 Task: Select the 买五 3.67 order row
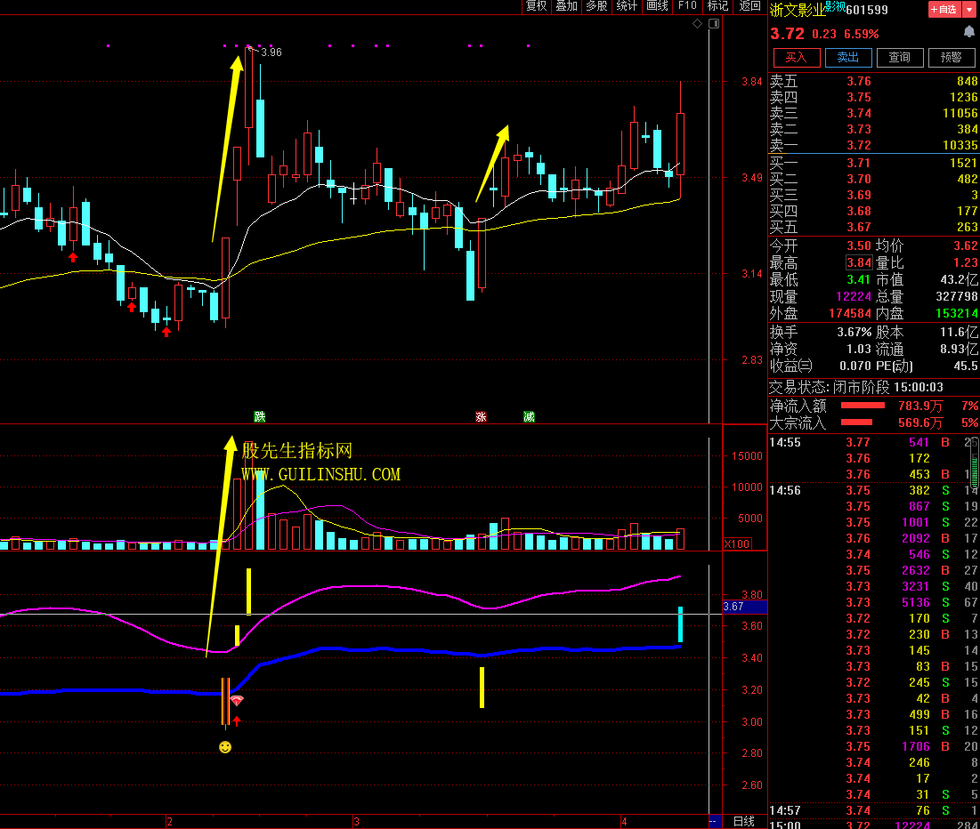pos(874,228)
